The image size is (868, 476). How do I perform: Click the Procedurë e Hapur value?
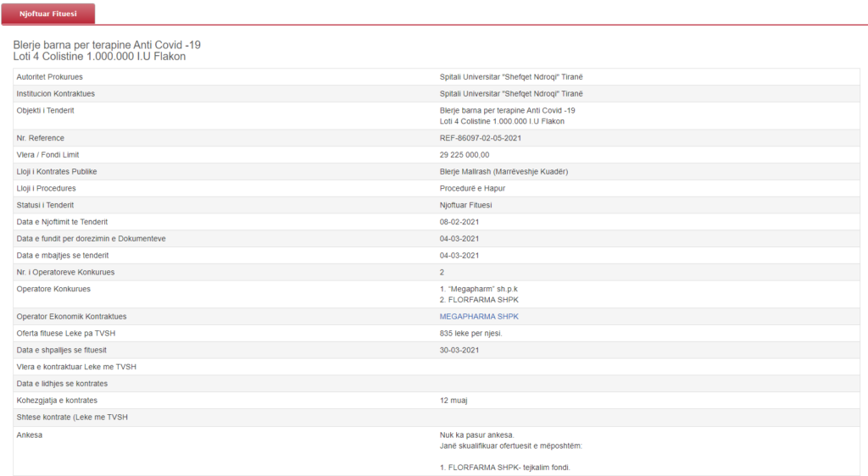(472, 188)
